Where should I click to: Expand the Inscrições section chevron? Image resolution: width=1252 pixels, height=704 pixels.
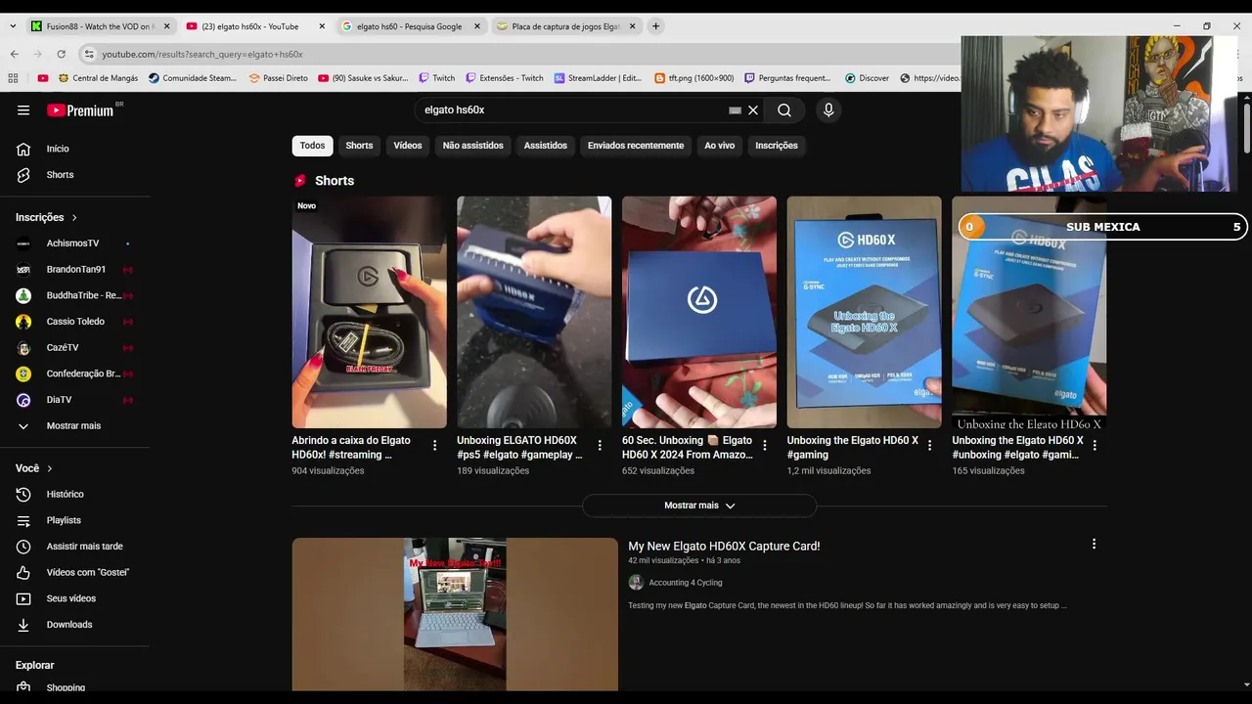(74, 217)
